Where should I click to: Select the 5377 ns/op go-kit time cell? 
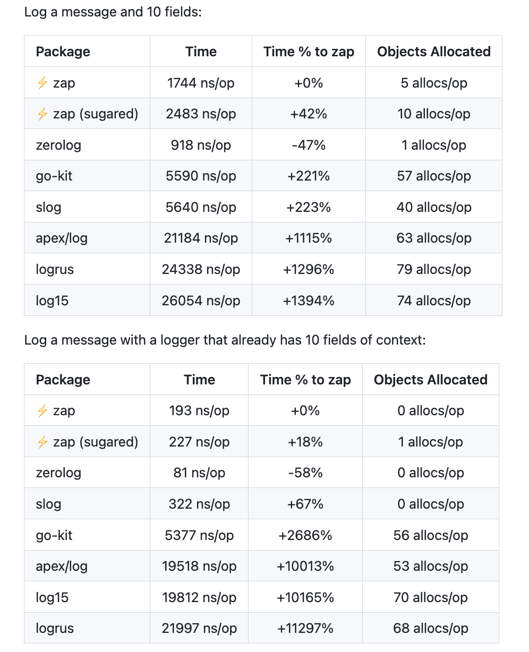[x=199, y=535]
